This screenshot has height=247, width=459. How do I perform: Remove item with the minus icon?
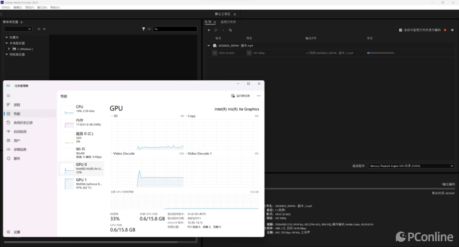point(223,30)
